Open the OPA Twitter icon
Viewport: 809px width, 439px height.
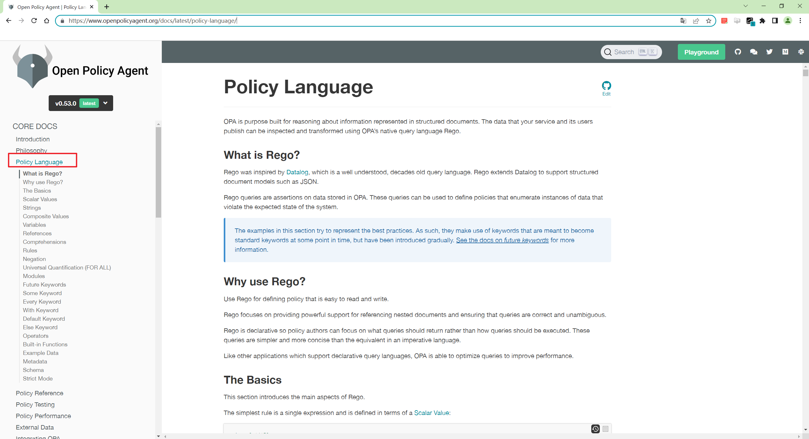(769, 52)
